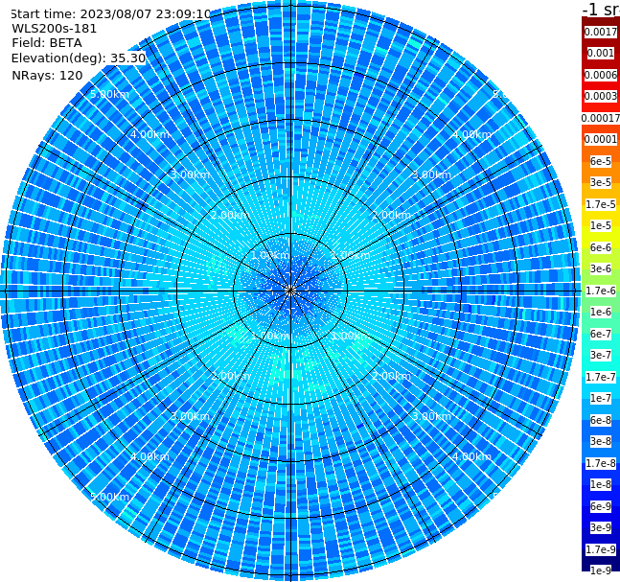Click the 2.00km ring label in lower-left quadrant
Screen dimensions: 620x582
coord(230,376)
